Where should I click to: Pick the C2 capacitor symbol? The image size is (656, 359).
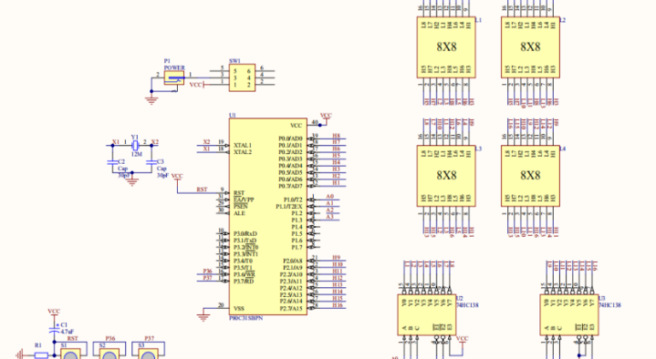pos(111,162)
